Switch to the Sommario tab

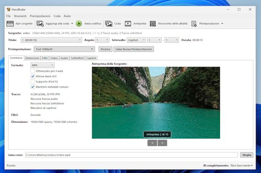(16, 58)
